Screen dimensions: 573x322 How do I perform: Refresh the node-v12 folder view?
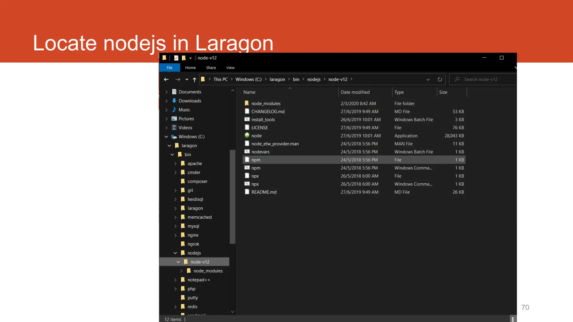click(x=440, y=79)
